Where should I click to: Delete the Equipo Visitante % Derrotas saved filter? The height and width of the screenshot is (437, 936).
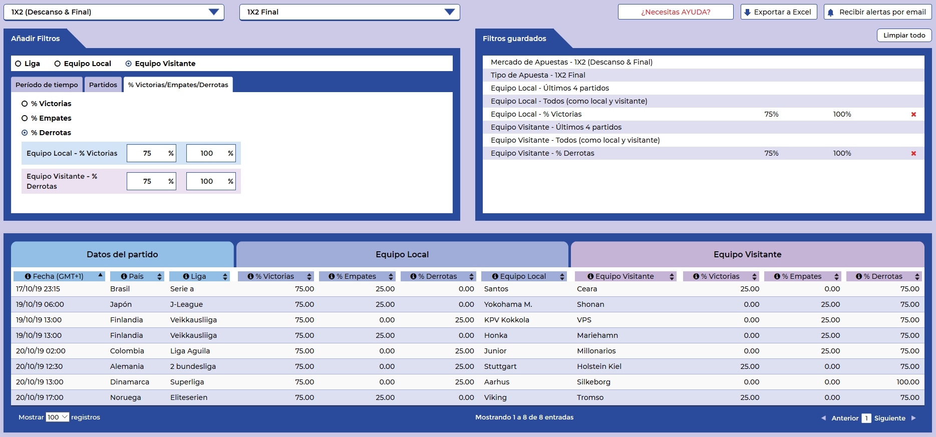(913, 154)
